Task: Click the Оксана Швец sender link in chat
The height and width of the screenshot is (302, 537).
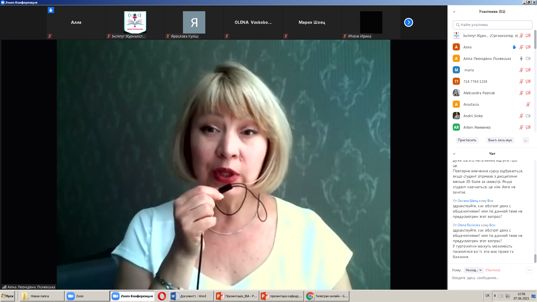Action: pos(468,201)
